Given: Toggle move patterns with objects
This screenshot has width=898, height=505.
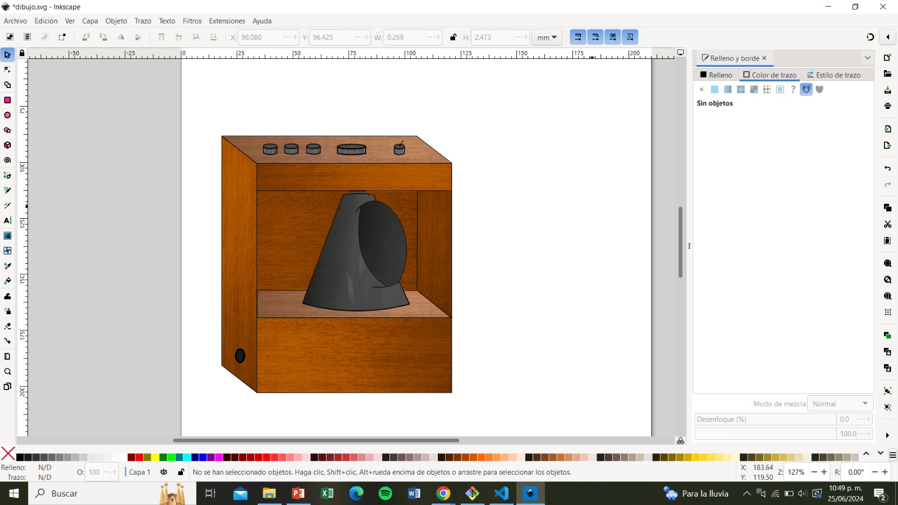Looking at the screenshot, I should pos(630,37).
